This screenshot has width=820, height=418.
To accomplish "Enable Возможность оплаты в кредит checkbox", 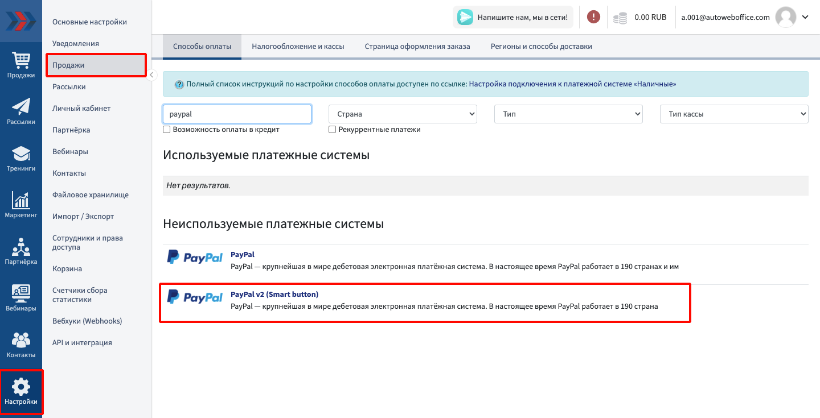I will pos(167,130).
